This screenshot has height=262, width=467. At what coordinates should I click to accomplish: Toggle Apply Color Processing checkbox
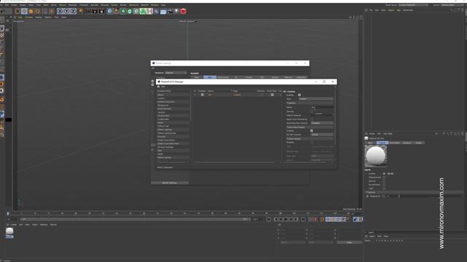click(312, 119)
